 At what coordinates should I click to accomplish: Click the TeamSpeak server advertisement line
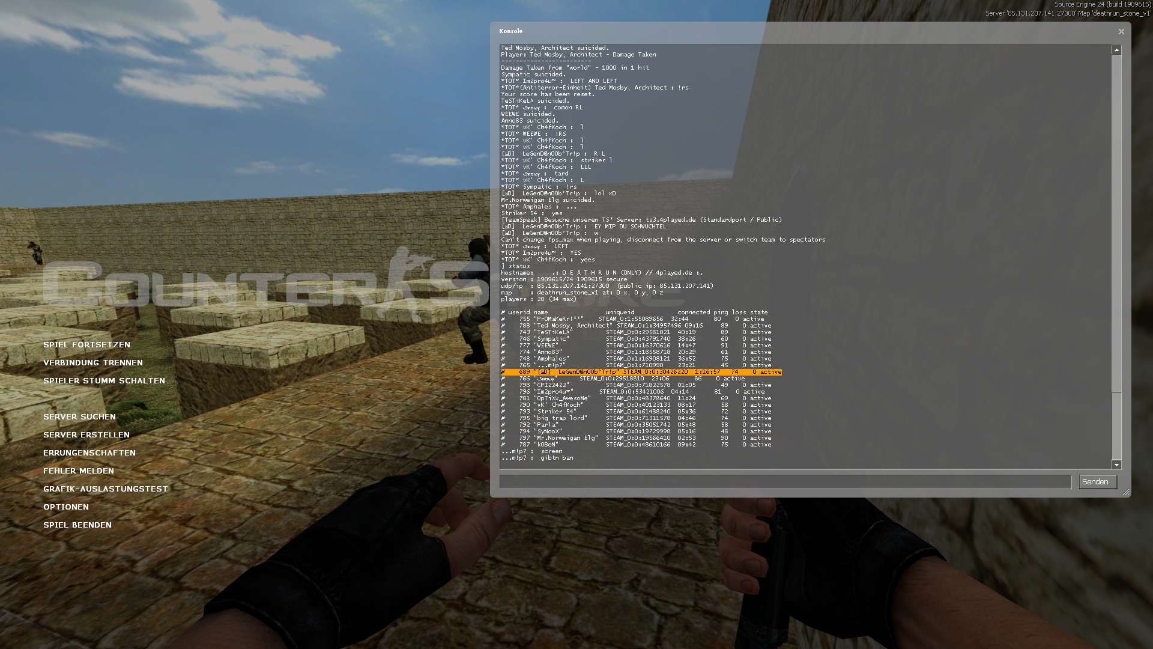(x=641, y=220)
